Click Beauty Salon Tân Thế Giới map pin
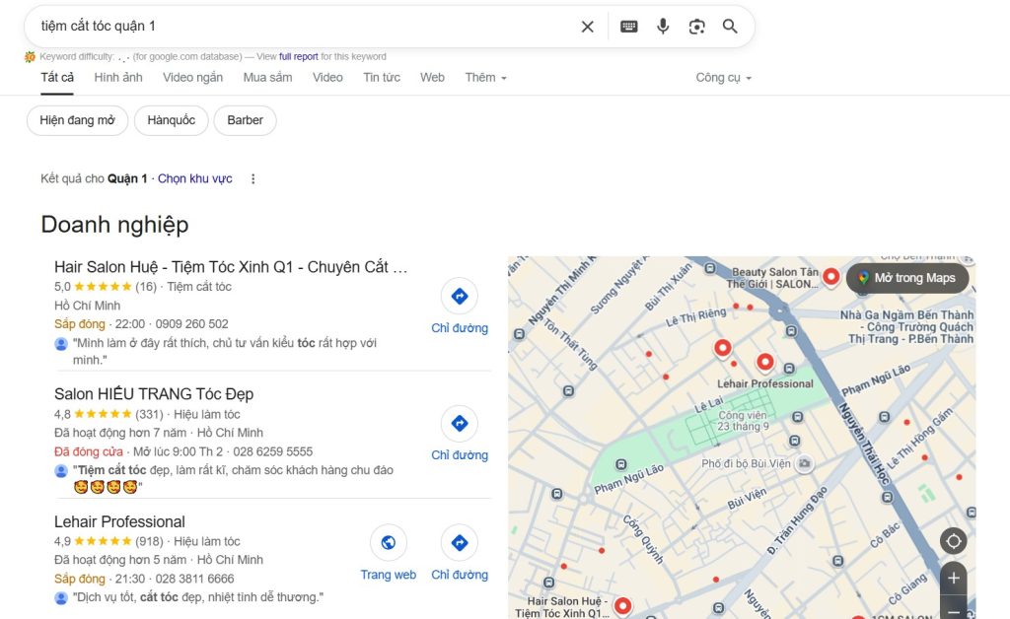Viewport: 1010px width, 619px height. [x=830, y=277]
